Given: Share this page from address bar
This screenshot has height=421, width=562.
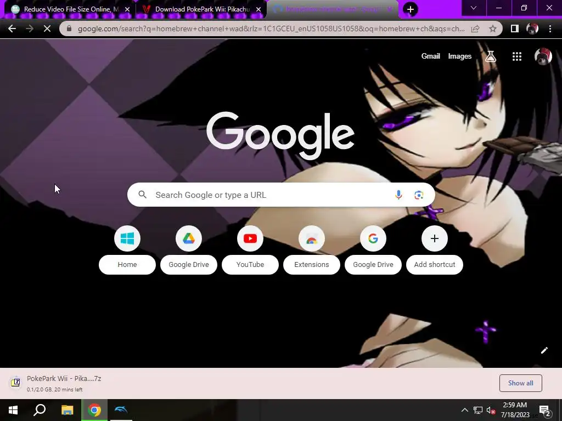Looking at the screenshot, I should coord(475,29).
